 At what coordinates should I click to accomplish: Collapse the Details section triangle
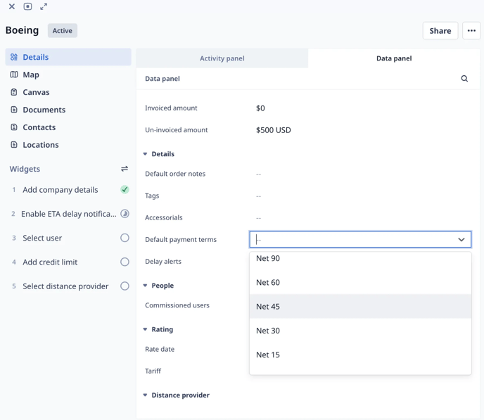tap(145, 154)
